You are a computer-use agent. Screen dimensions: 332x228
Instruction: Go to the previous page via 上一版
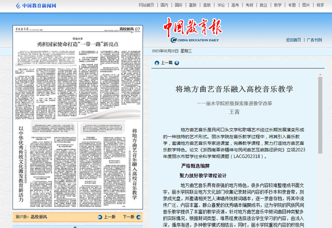[x=109, y=217]
